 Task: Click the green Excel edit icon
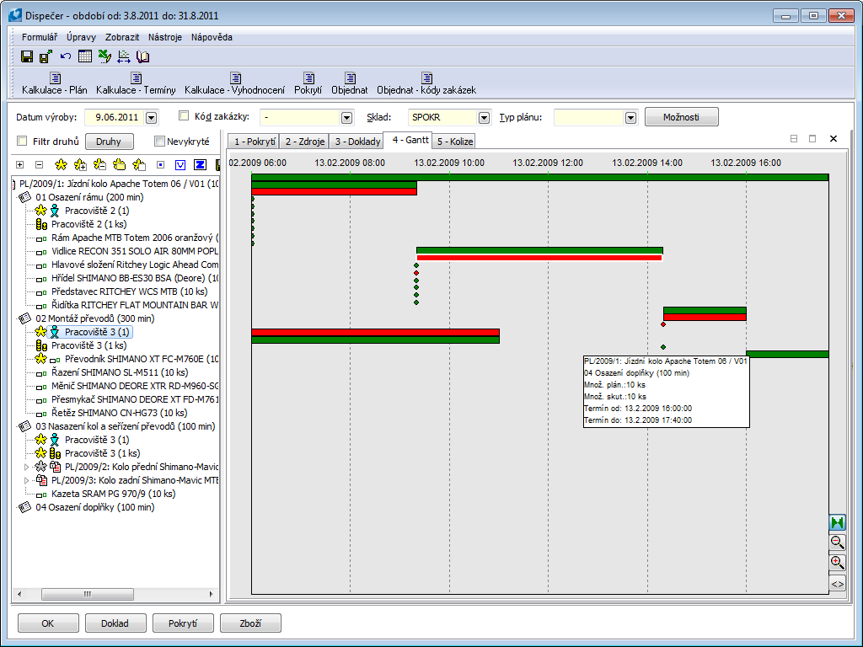click(105, 56)
